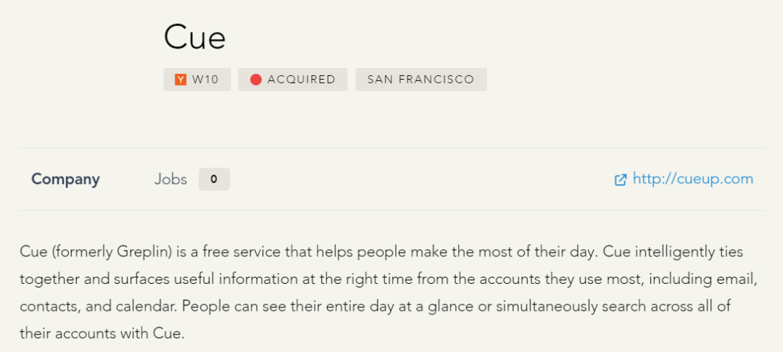Select the ACQUIRED status badge text

coord(301,79)
